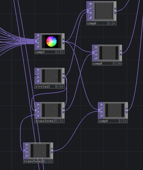Screen dimensions: 143x170
Task: Bypass the transform17 node
Action: click(x=38, y=112)
